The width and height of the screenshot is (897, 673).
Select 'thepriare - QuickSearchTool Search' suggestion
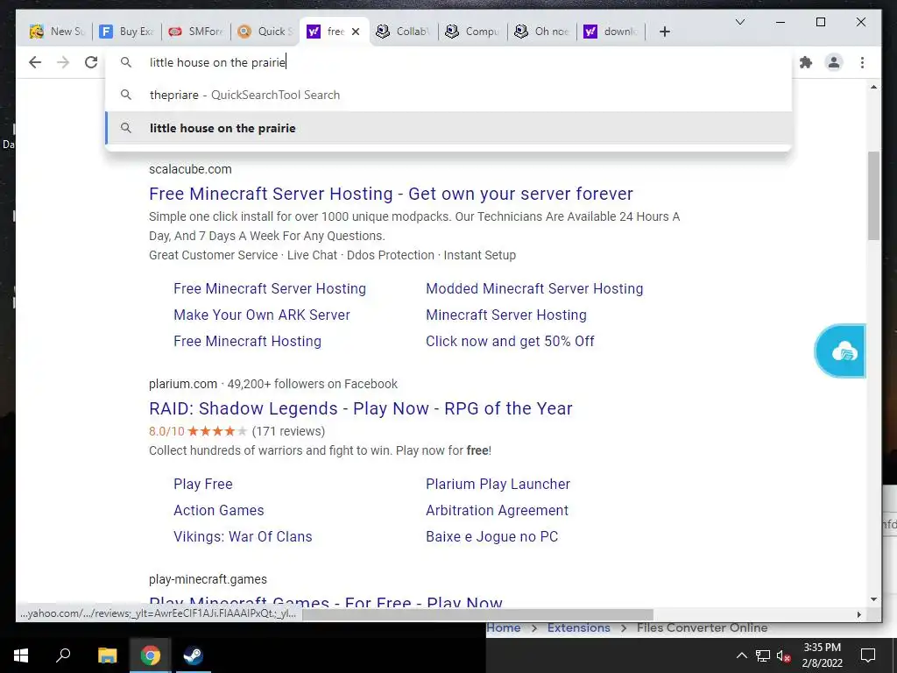pyautogui.click(x=449, y=95)
